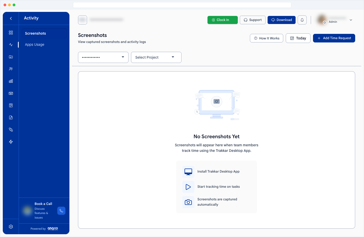Select the Screenshots menu item

pyautogui.click(x=36, y=33)
